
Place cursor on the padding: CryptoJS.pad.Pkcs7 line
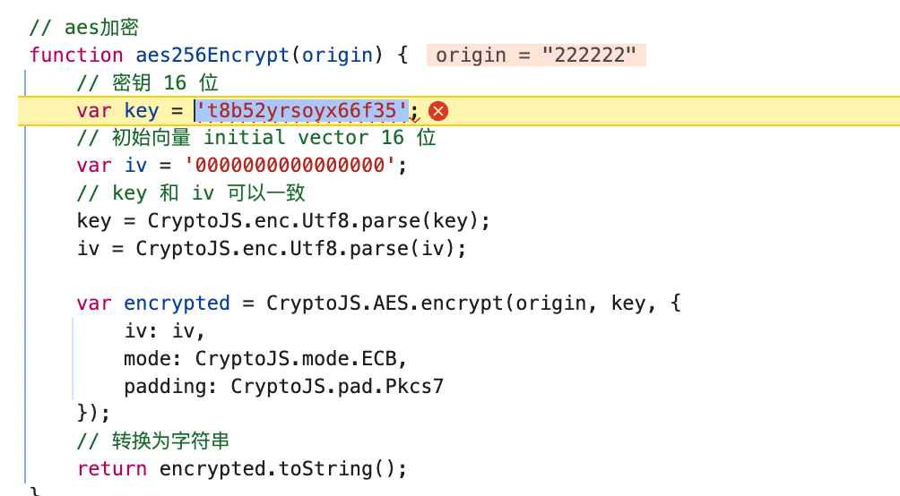pos(283,387)
